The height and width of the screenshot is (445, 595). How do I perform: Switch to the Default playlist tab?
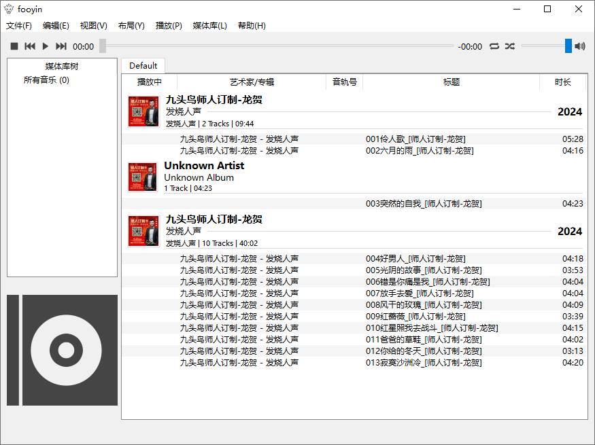[x=143, y=66]
